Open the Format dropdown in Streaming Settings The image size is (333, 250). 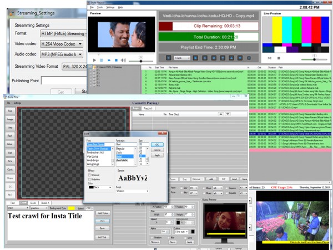click(x=63, y=33)
